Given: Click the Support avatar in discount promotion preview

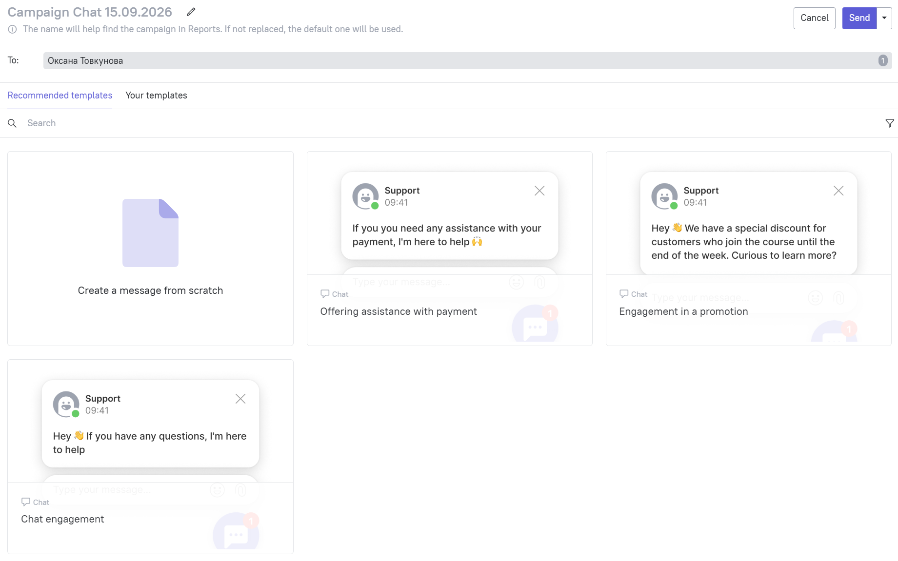Looking at the screenshot, I should [x=665, y=196].
